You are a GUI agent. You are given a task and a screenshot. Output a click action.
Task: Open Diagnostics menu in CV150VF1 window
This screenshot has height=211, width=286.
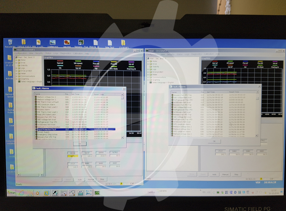65,54
